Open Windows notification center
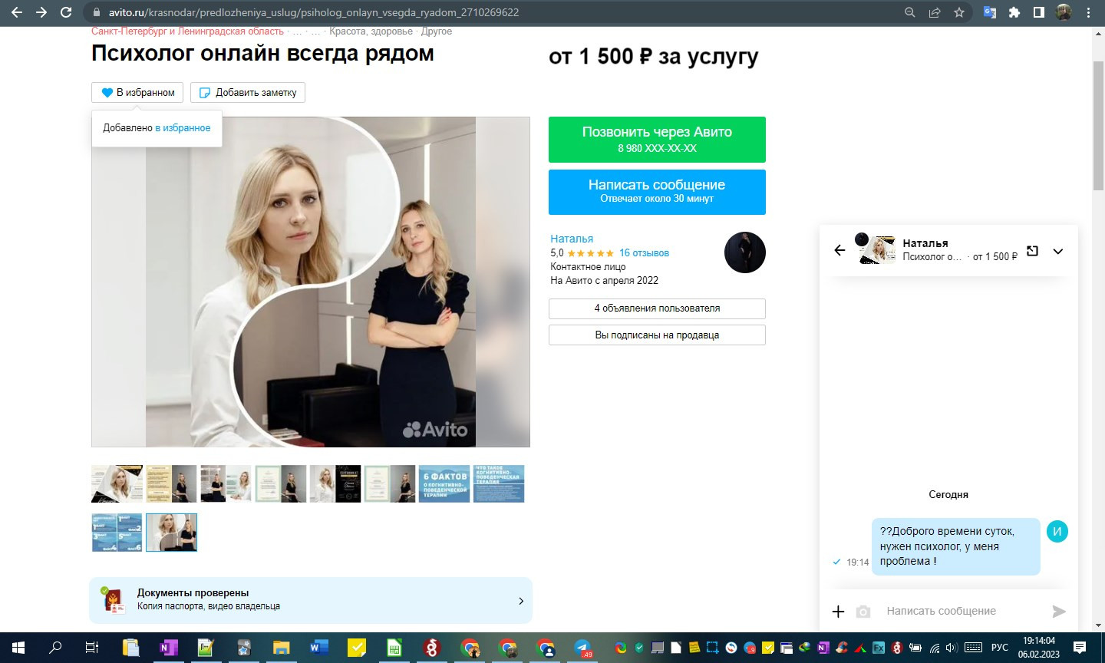Screen dimensions: 1105x663 click(1080, 648)
